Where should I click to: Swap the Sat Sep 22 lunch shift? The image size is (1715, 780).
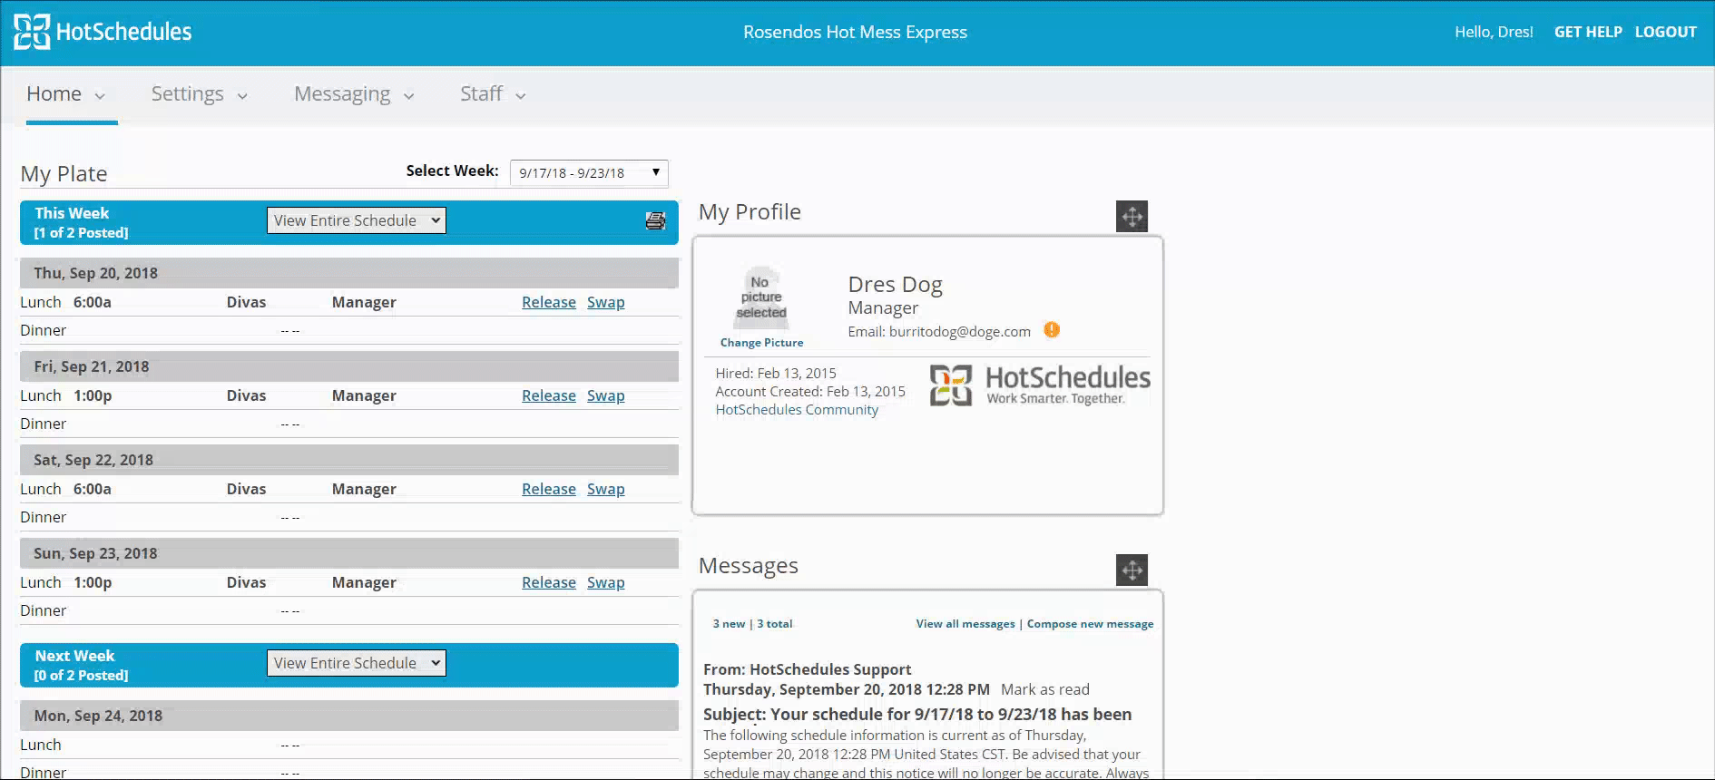point(606,489)
